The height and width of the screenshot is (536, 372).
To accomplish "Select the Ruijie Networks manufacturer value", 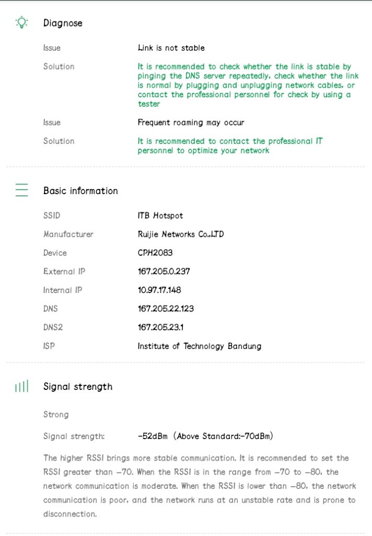I will 181,234.
